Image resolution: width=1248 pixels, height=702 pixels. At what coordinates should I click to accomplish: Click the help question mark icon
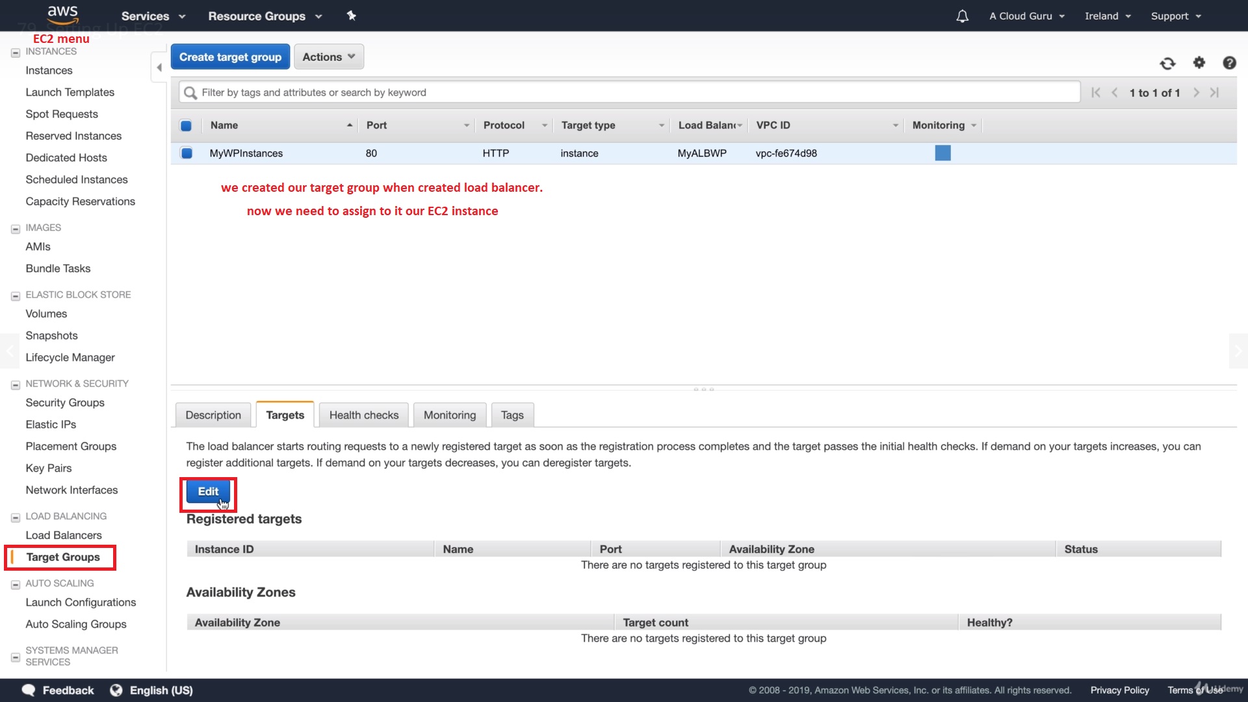tap(1228, 62)
